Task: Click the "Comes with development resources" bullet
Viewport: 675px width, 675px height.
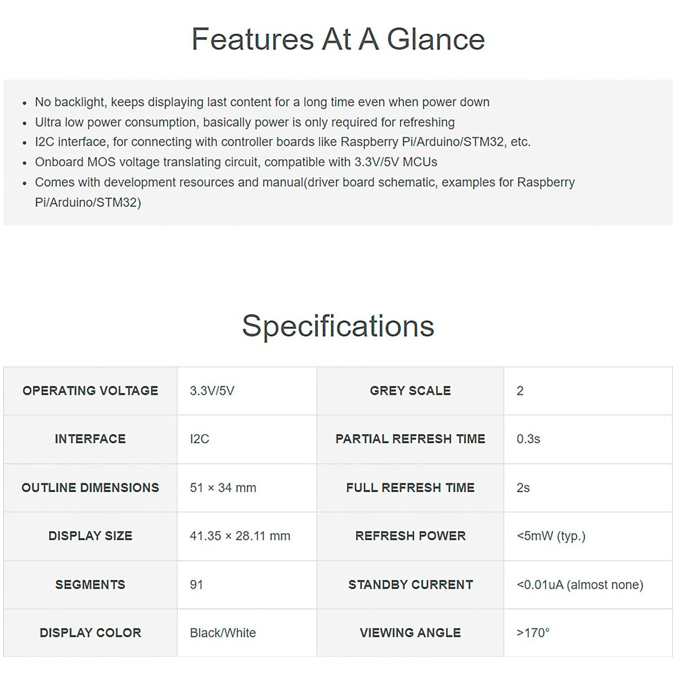Action: 304,182
